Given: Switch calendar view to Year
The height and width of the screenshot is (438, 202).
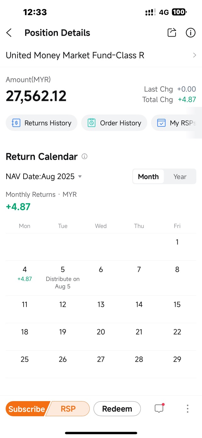Looking at the screenshot, I should point(180,177).
